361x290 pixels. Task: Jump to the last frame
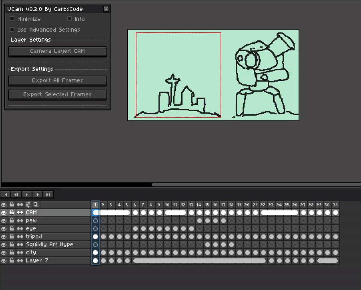pyautogui.click(x=48, y=194)
